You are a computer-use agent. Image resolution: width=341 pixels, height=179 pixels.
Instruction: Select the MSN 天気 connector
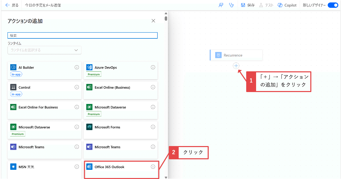(44, 170)
